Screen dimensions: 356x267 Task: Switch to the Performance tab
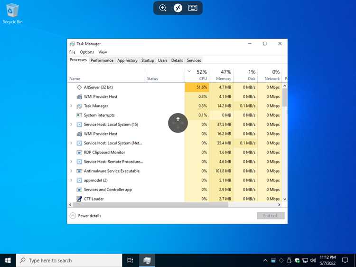(102, 60)
